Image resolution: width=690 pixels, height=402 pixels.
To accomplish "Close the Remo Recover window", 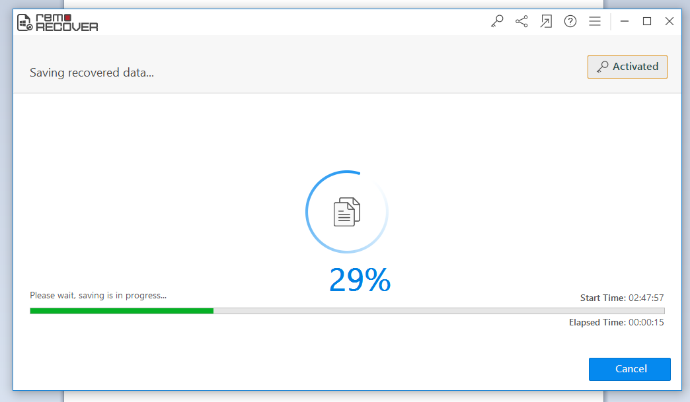I will pyautogui.click(x=670, y=21).
